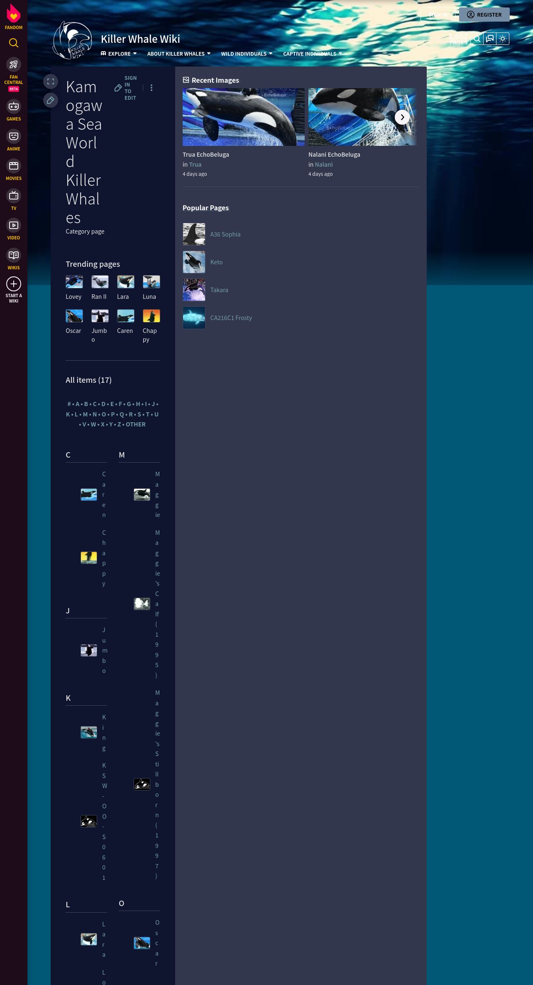Open Jumbo entry under J
The height and width of the screenshot is (985, 533).
click(104, 650)
